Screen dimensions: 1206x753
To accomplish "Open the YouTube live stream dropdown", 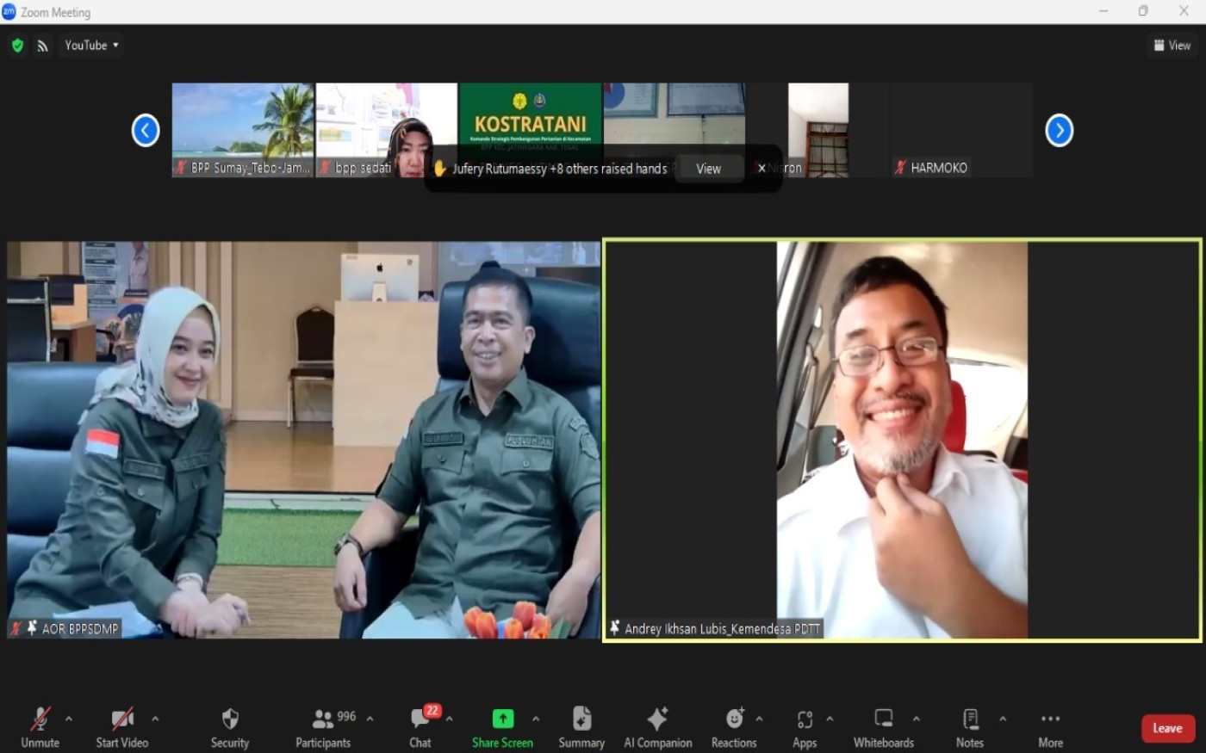I will tap(91, 46).
